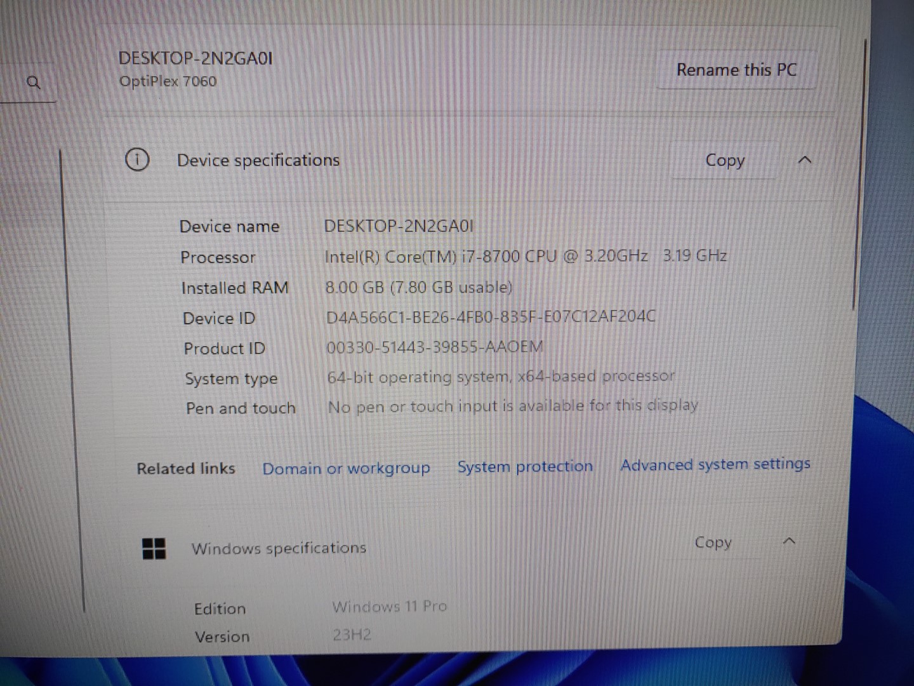Copy the Device specifications

[725, 161]
